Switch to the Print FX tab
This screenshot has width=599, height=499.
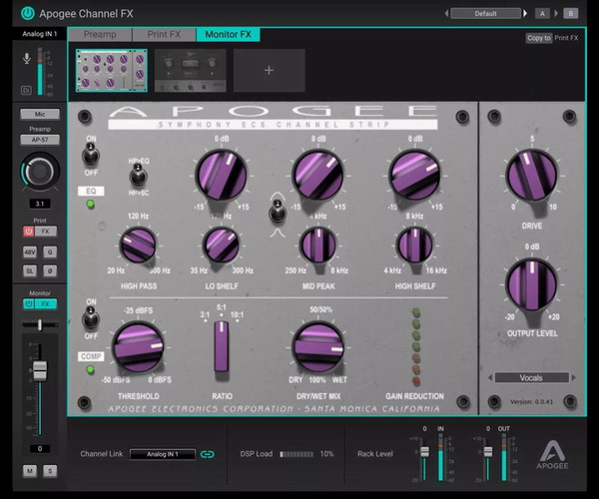tap(162, 34)
